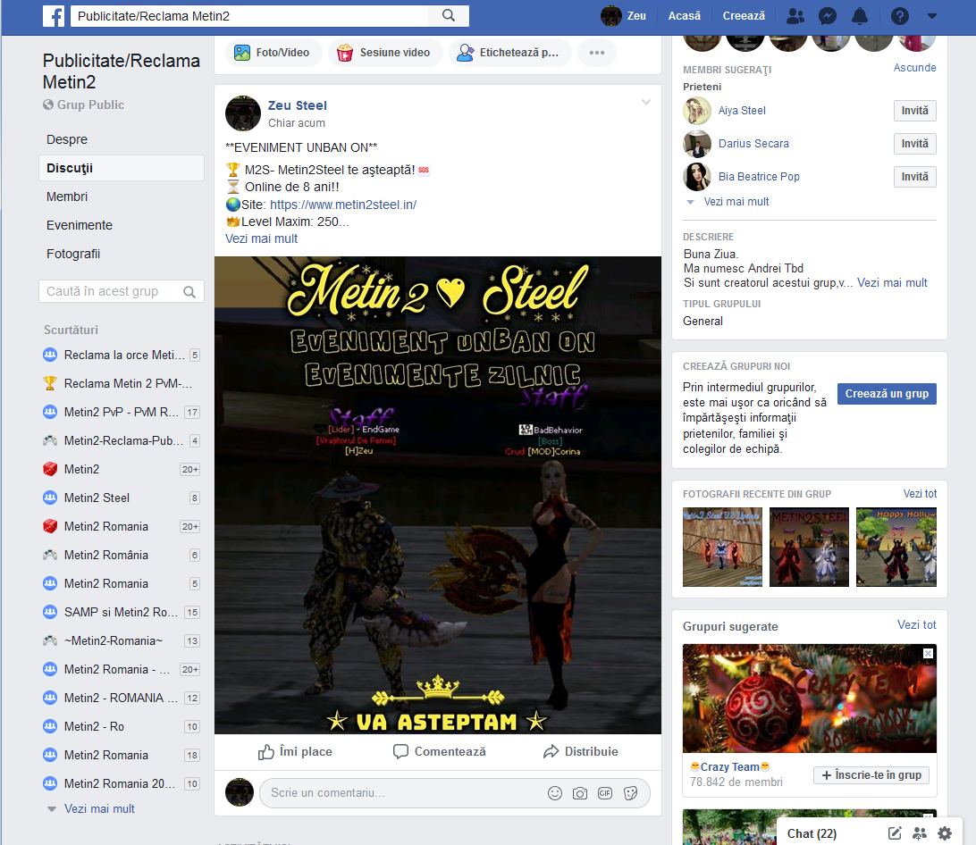Viewport: 976px width, 845px height.
Task: Open SAMP si Metin2 Ro... shortcut
Action: (x=122, y=612)
